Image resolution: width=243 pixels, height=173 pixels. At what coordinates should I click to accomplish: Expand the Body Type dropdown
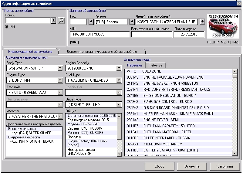tap(60, 68)
